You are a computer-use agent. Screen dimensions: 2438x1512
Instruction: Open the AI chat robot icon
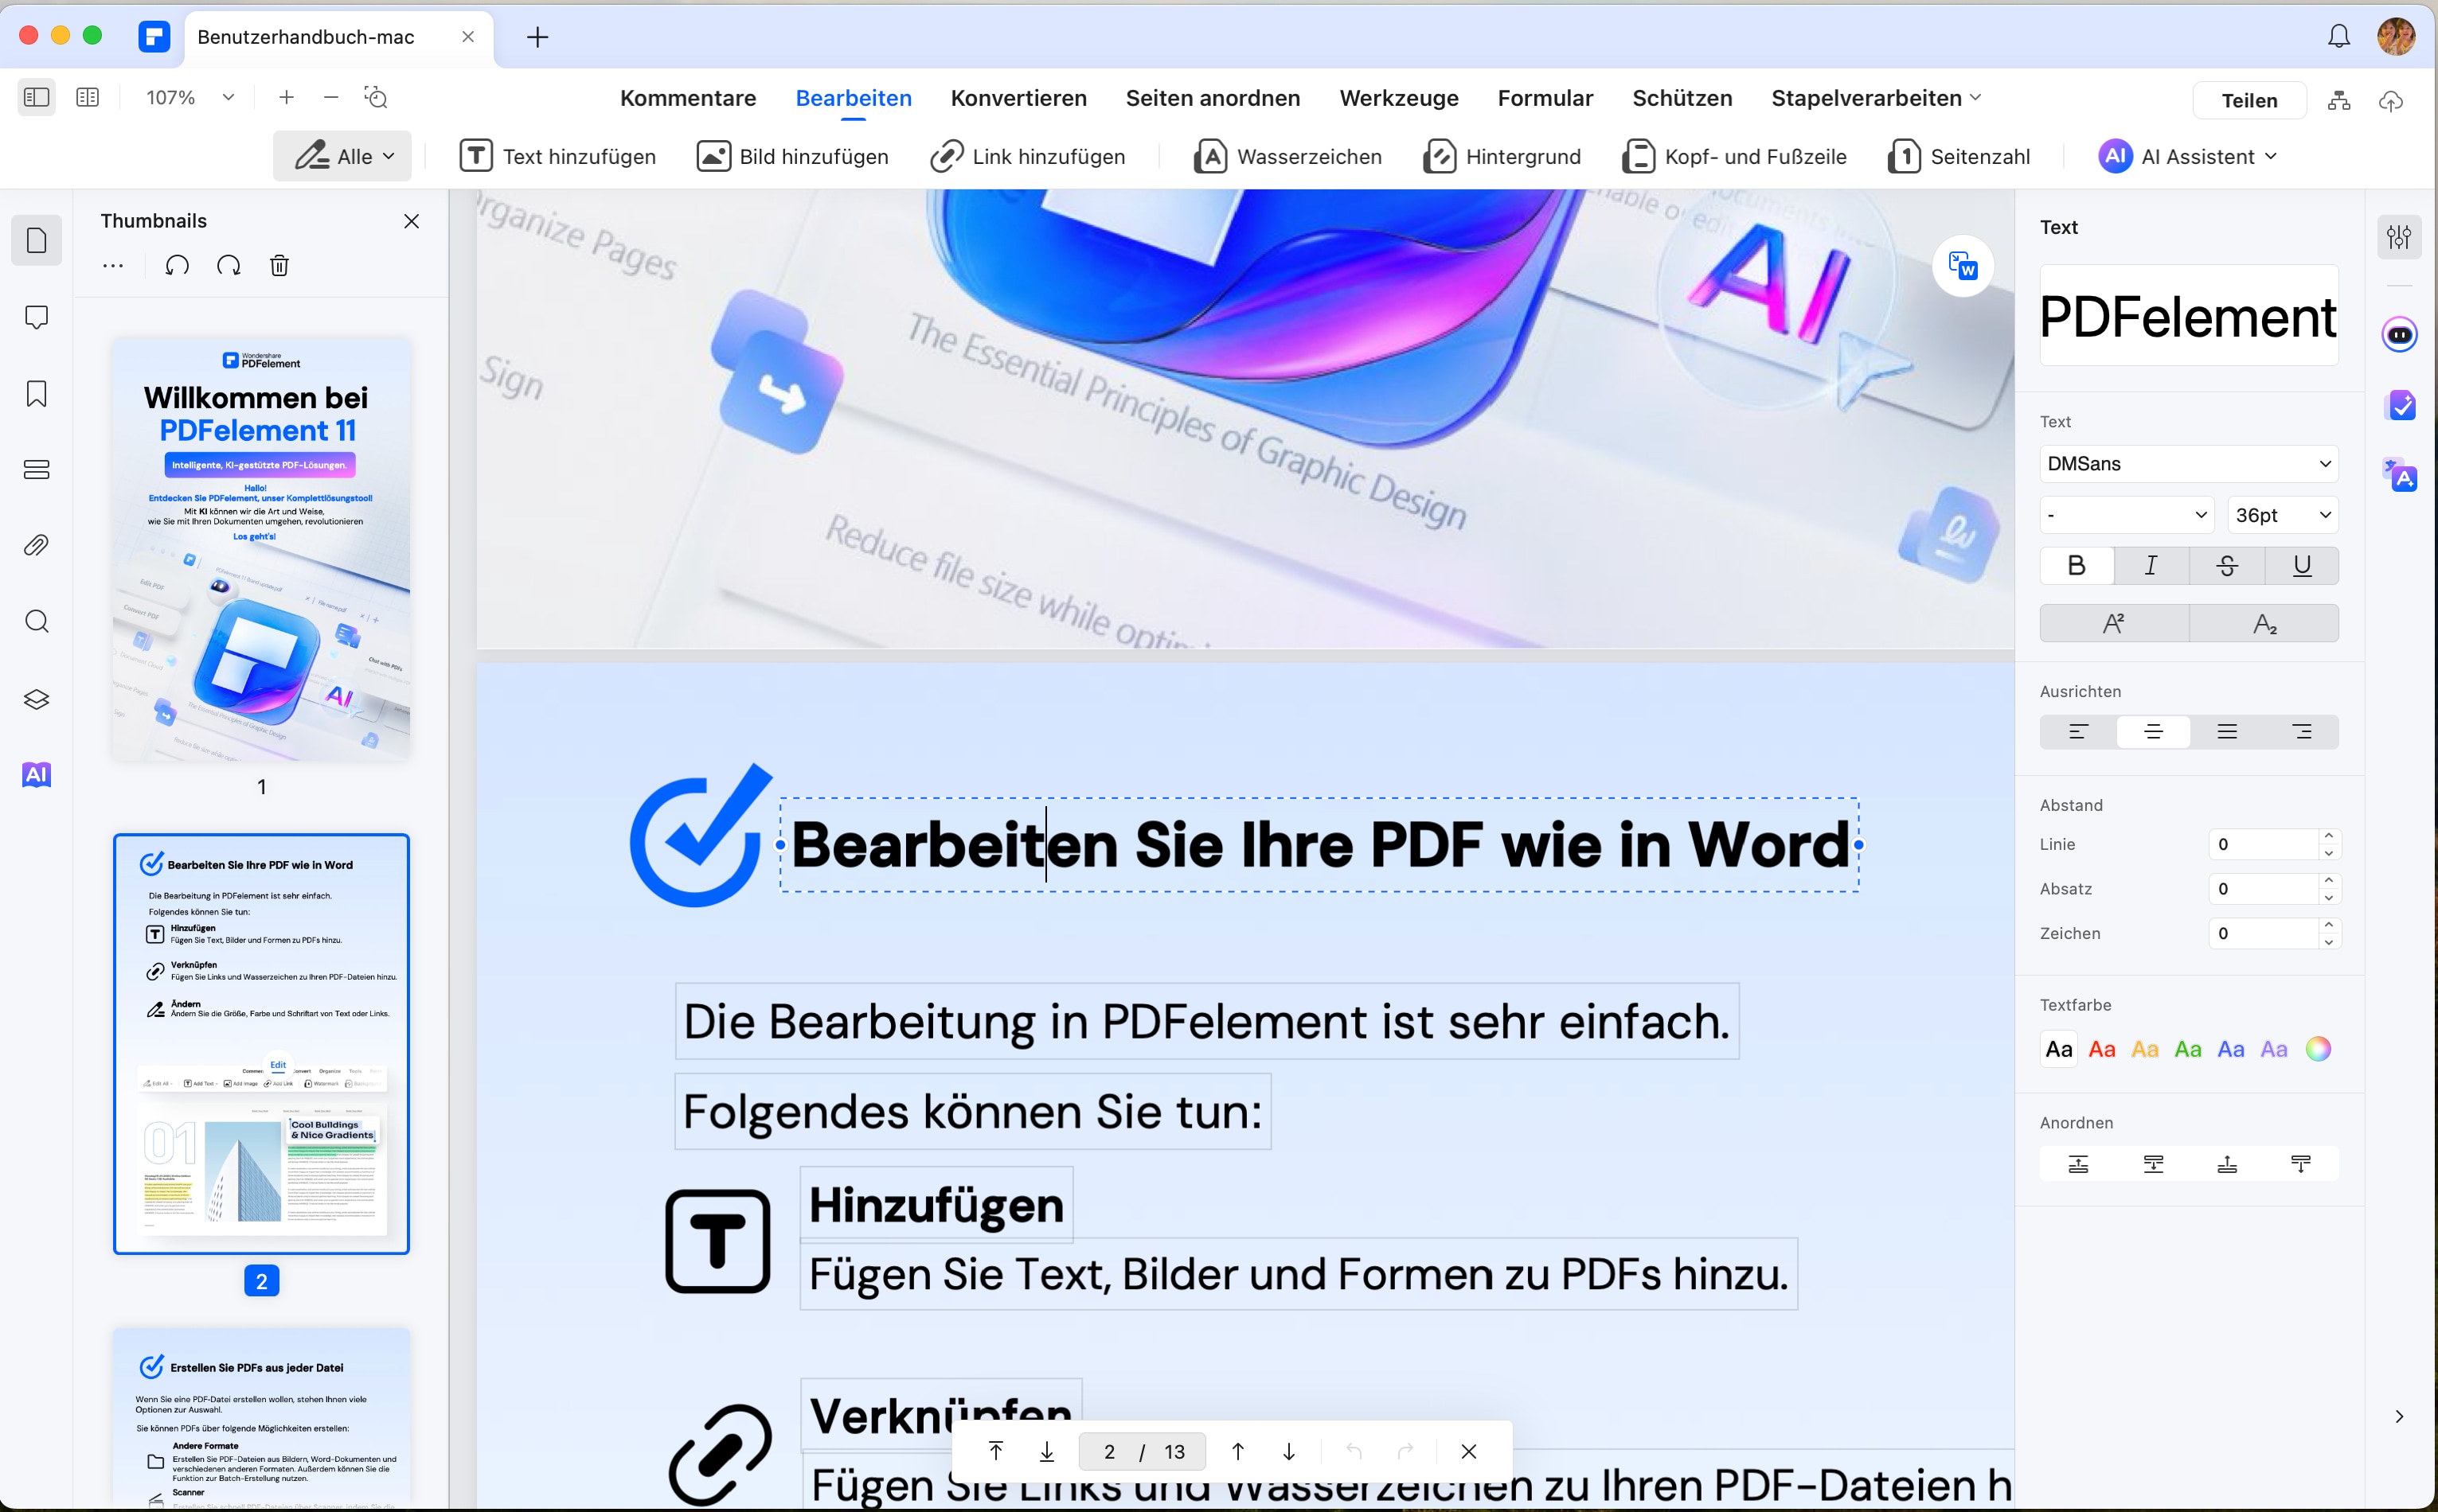[x=2399, y=334]
